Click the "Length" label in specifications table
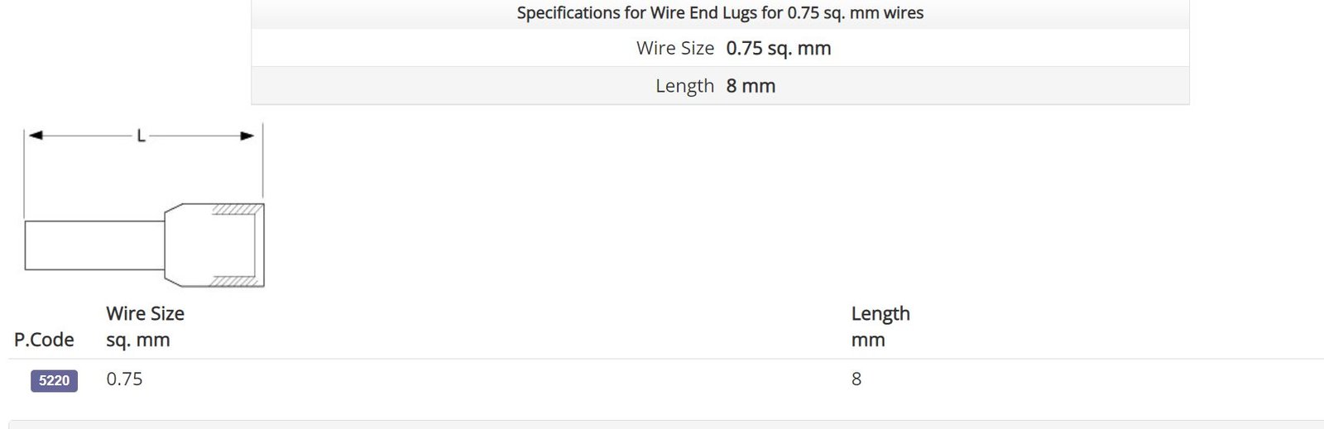The height and width of the screenshot is (429, 1324). click(684, 86)
